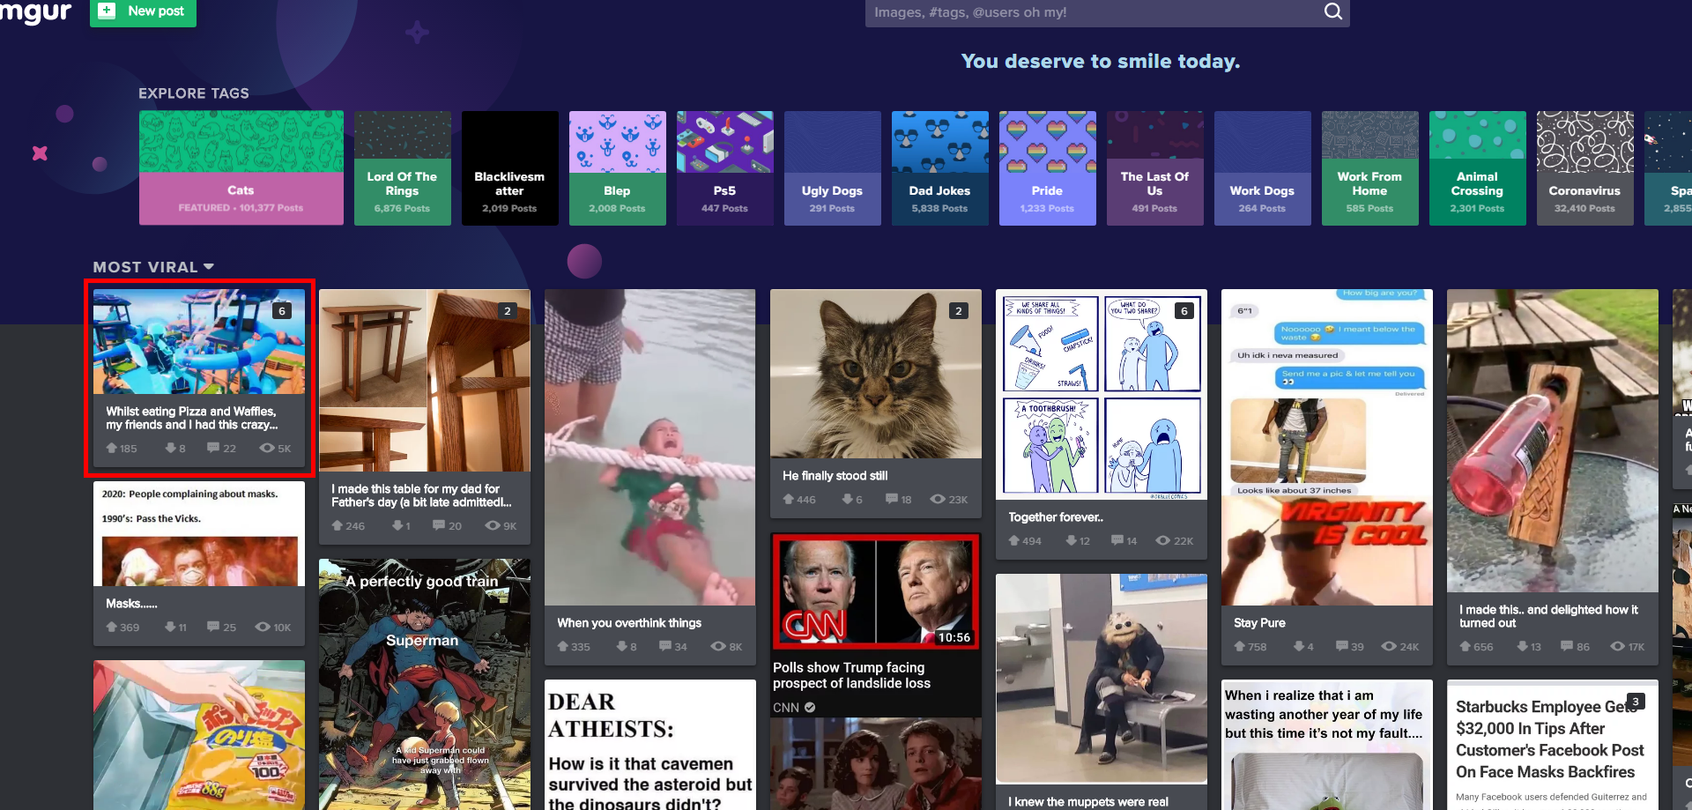Click comment icon on pizza and waffles post

pyautogui.click(x=213, y=448)
